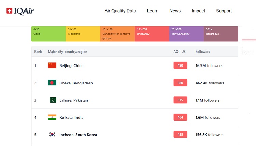
Task: Open the Dhaka, Bangladesh city link
Action: (76, 83)
